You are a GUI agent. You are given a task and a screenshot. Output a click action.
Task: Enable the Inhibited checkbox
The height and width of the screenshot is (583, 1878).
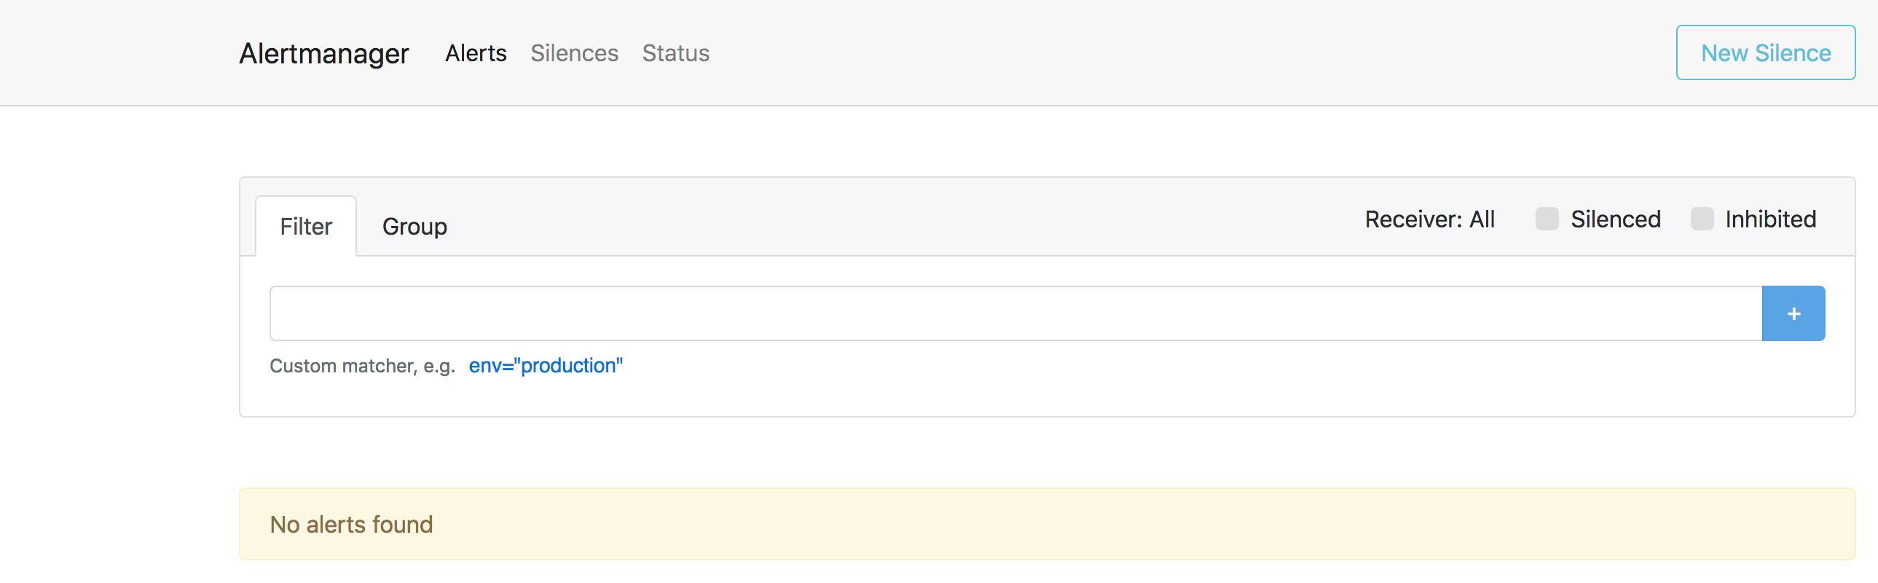(1702, 219)
